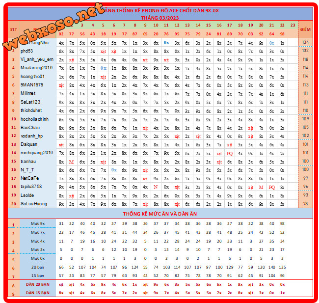Click the score '132' in phd53's row
Screen dimensions: 319x303
coord(305,51)
